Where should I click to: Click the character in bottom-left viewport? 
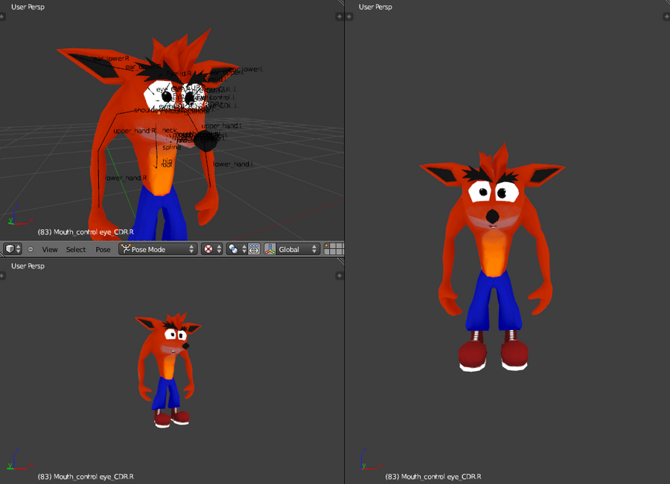point(168,370)
